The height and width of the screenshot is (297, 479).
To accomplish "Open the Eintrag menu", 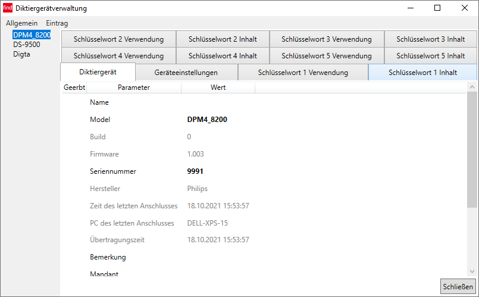I will point(57,23).
